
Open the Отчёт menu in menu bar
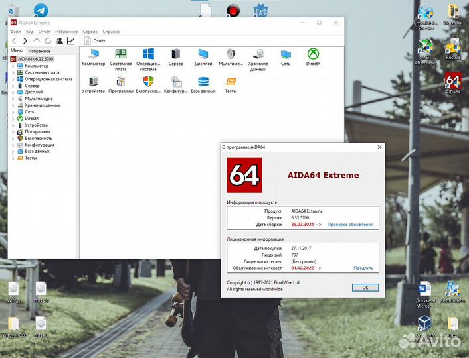tap(45, 32)
